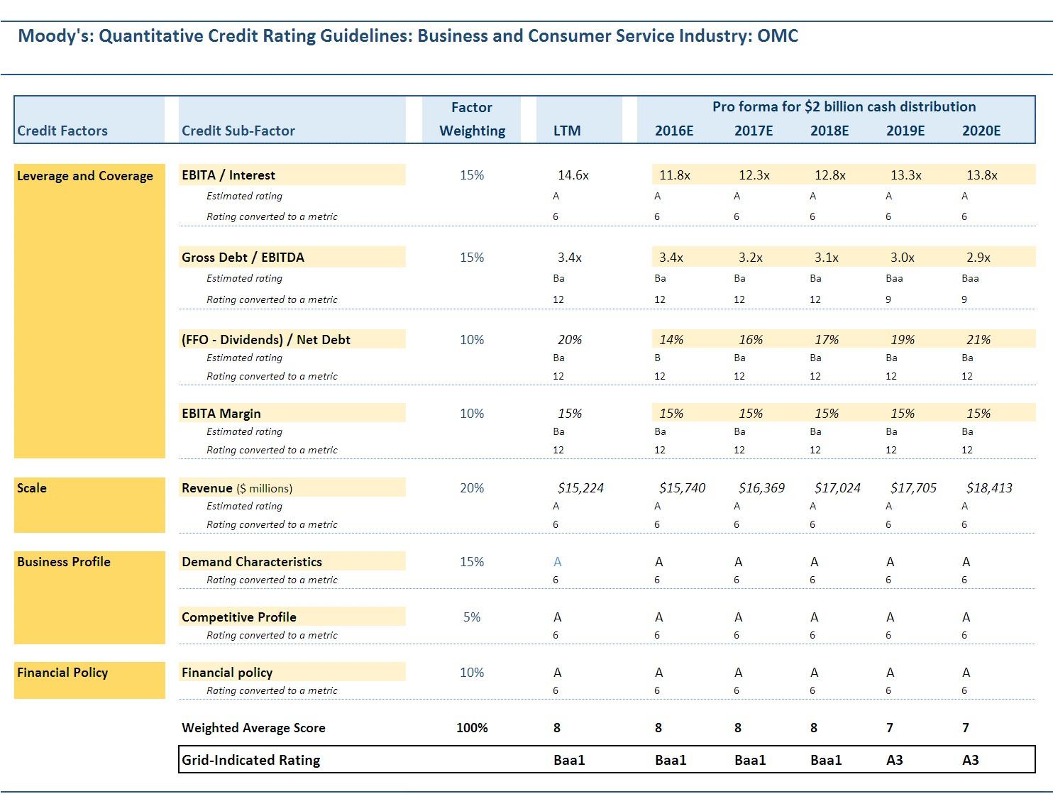The width and height of the screenshot is (1053, 811).
Task: Select the 2017E column header
Action: pyautogui.click(x=754, y=131)
